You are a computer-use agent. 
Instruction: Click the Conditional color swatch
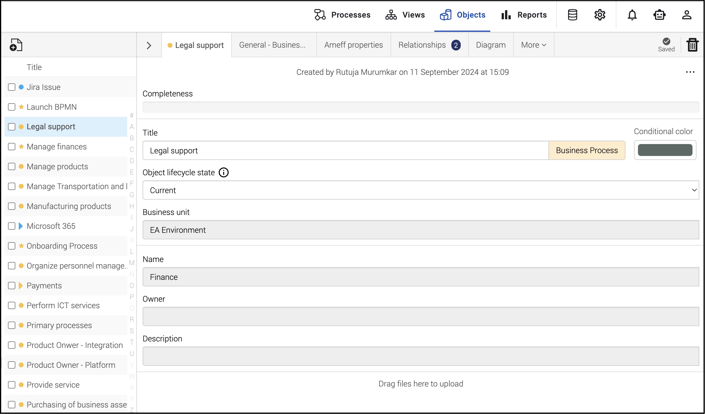pos(665,150)
